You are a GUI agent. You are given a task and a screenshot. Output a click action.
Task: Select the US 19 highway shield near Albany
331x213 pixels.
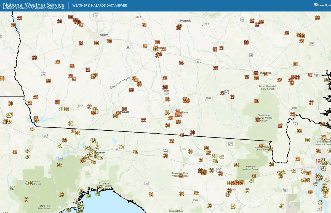click(96, 15)
